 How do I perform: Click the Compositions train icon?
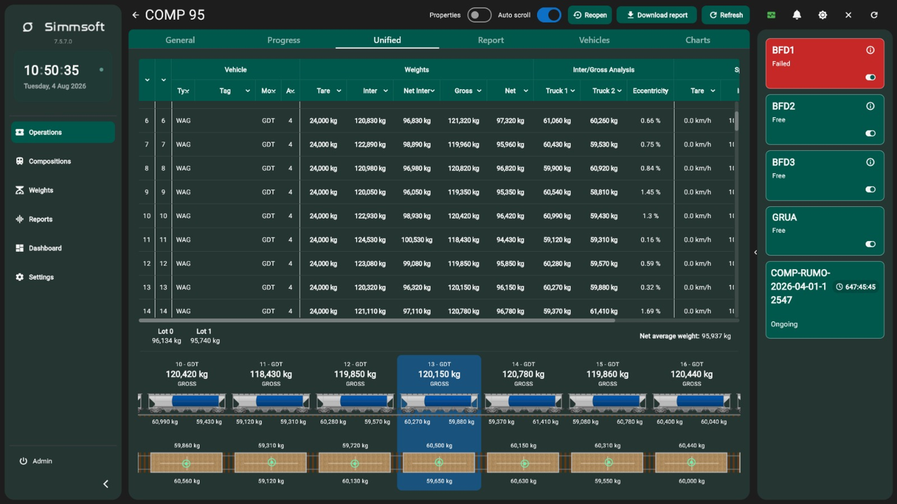(x=20, y=161)
